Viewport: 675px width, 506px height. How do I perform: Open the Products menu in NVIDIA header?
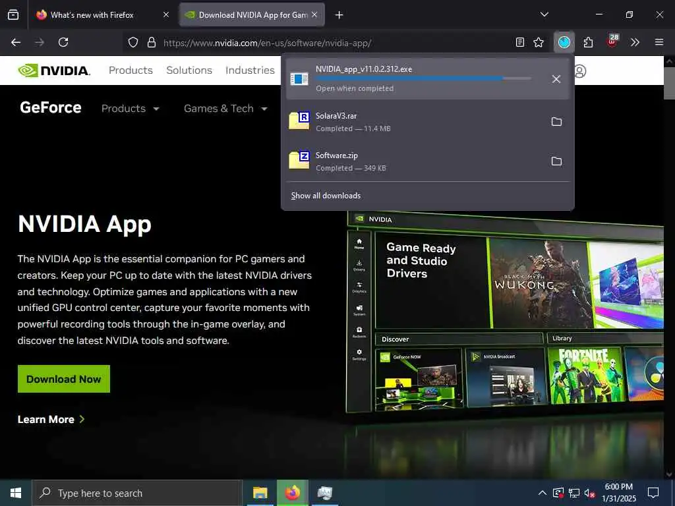(x=131, y=70)
